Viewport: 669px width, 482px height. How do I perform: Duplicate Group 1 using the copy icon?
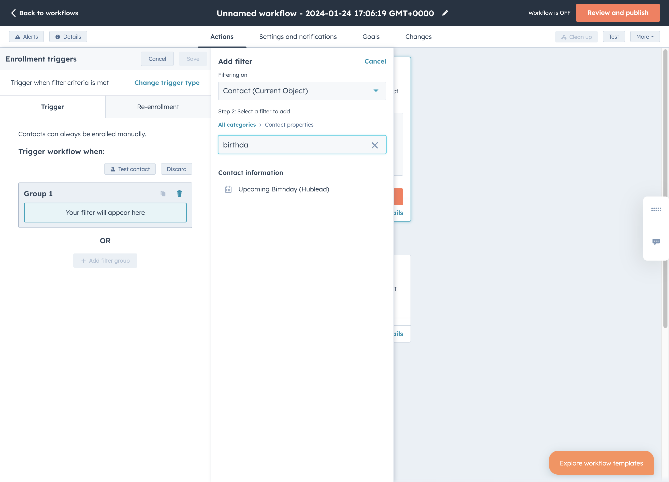(163, 193)
